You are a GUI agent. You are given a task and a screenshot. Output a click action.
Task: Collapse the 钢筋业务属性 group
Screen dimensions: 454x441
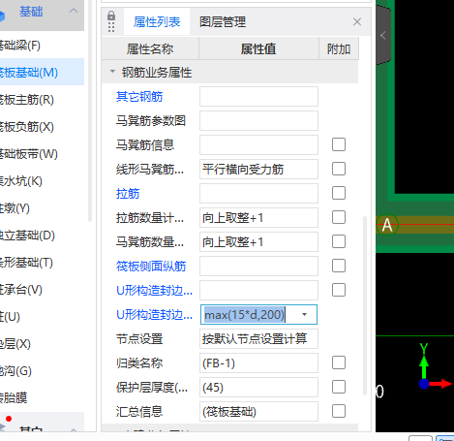point(112,71)
